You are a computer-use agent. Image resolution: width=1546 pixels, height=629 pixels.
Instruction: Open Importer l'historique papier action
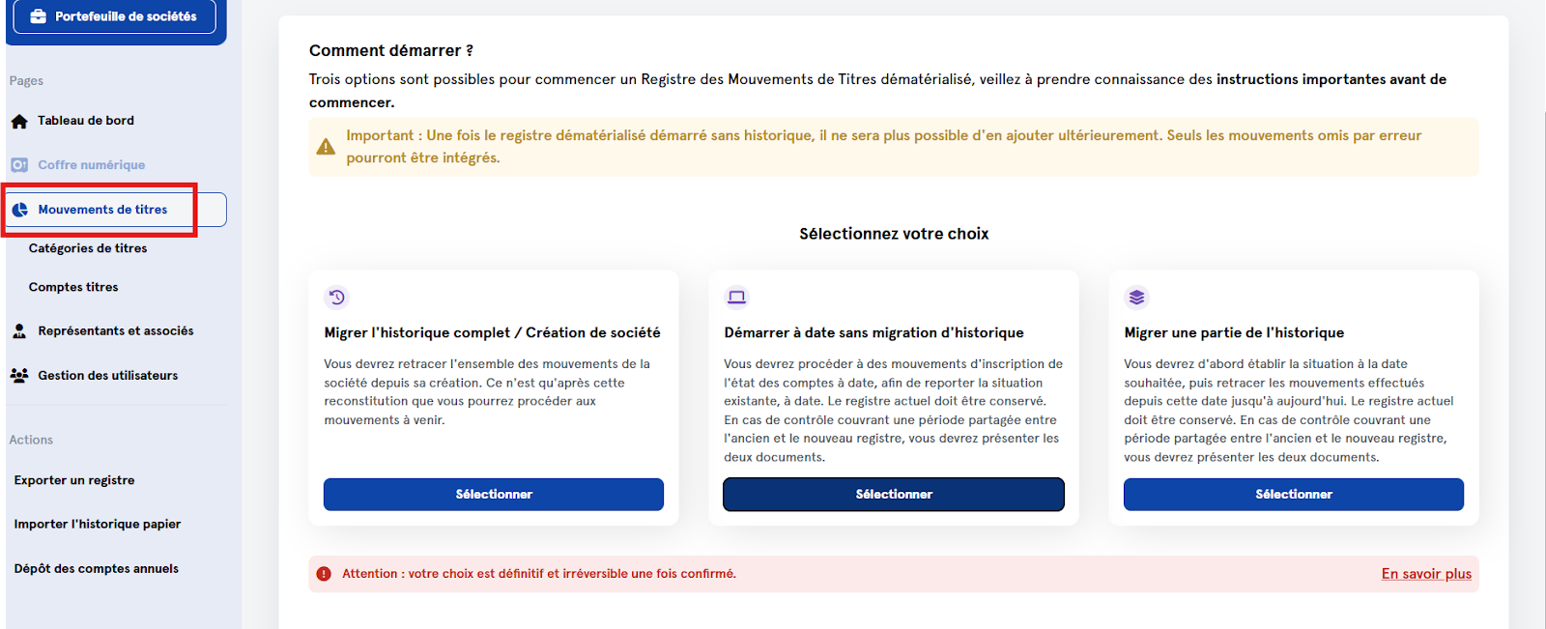98,524
